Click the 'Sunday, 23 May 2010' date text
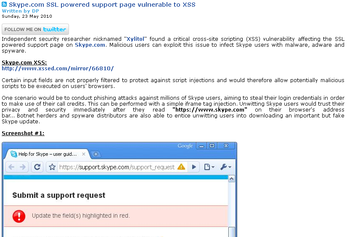The height and width of the screenshot is (237, 347). [27, 16]
